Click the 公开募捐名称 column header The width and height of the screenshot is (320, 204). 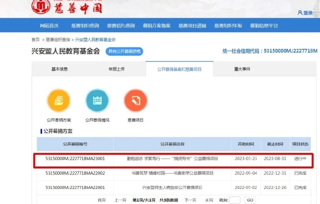(x=172, y=144)
